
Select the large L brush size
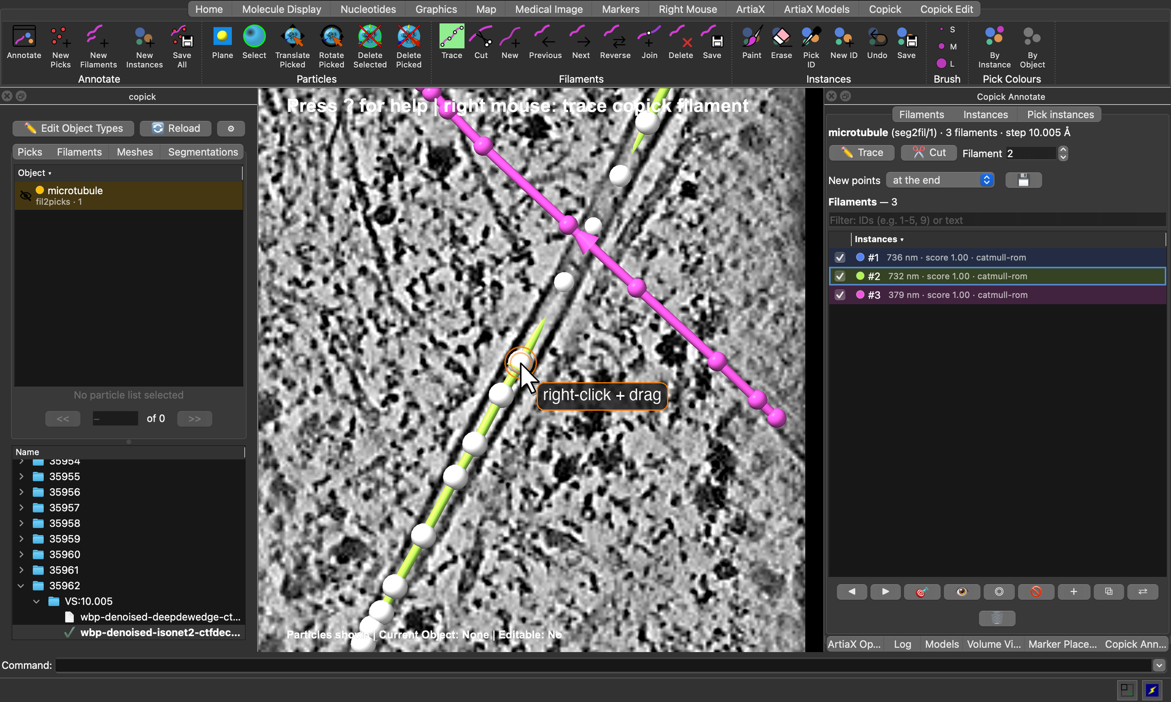(x=942, y=63)
